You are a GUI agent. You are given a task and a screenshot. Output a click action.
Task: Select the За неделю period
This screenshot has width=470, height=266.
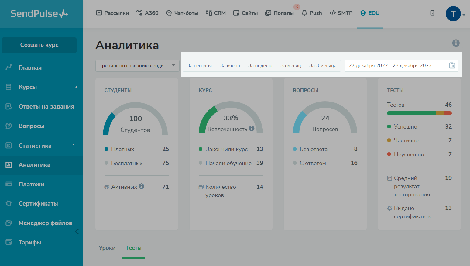(x=260, y=66)
